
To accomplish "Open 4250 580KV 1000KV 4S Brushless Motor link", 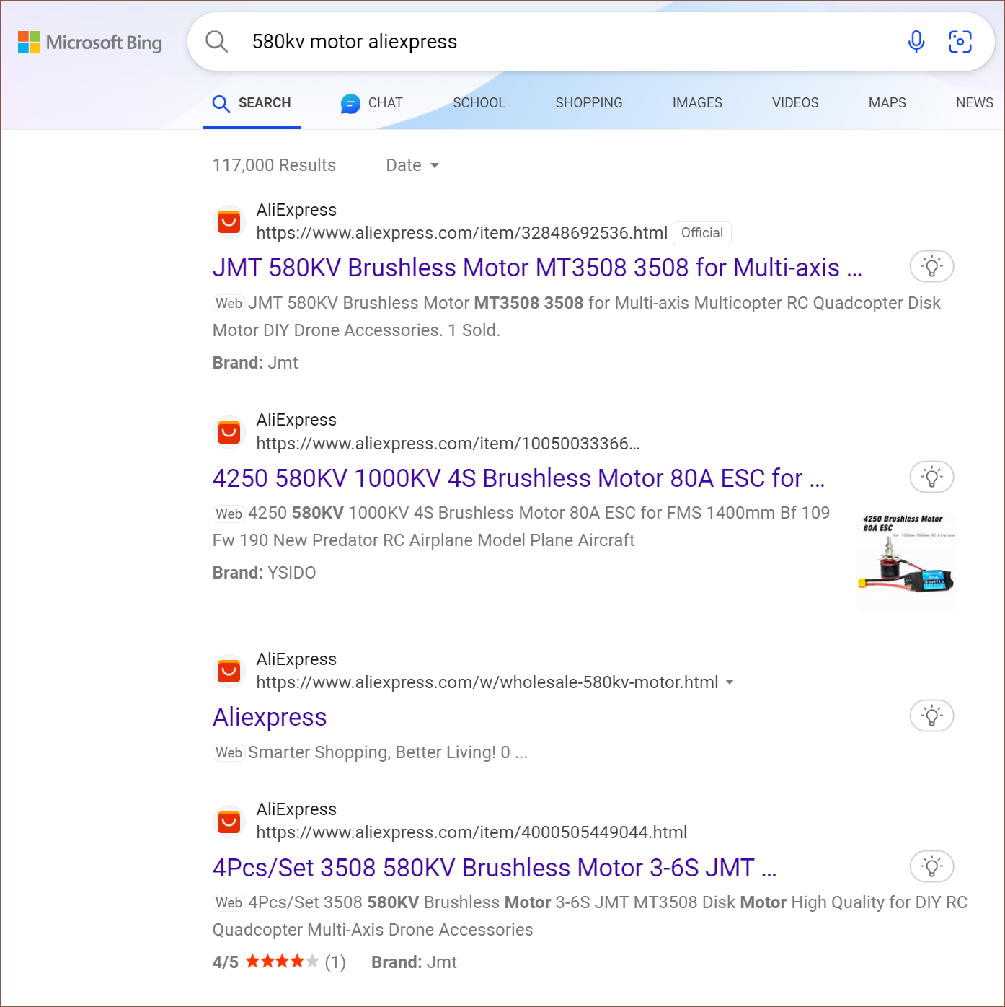I will (x=518, y=478).
